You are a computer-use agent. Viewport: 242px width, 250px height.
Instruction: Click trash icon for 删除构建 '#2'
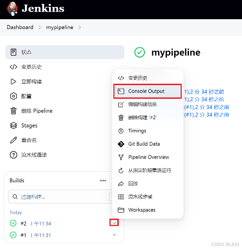(x=121, y=118)
